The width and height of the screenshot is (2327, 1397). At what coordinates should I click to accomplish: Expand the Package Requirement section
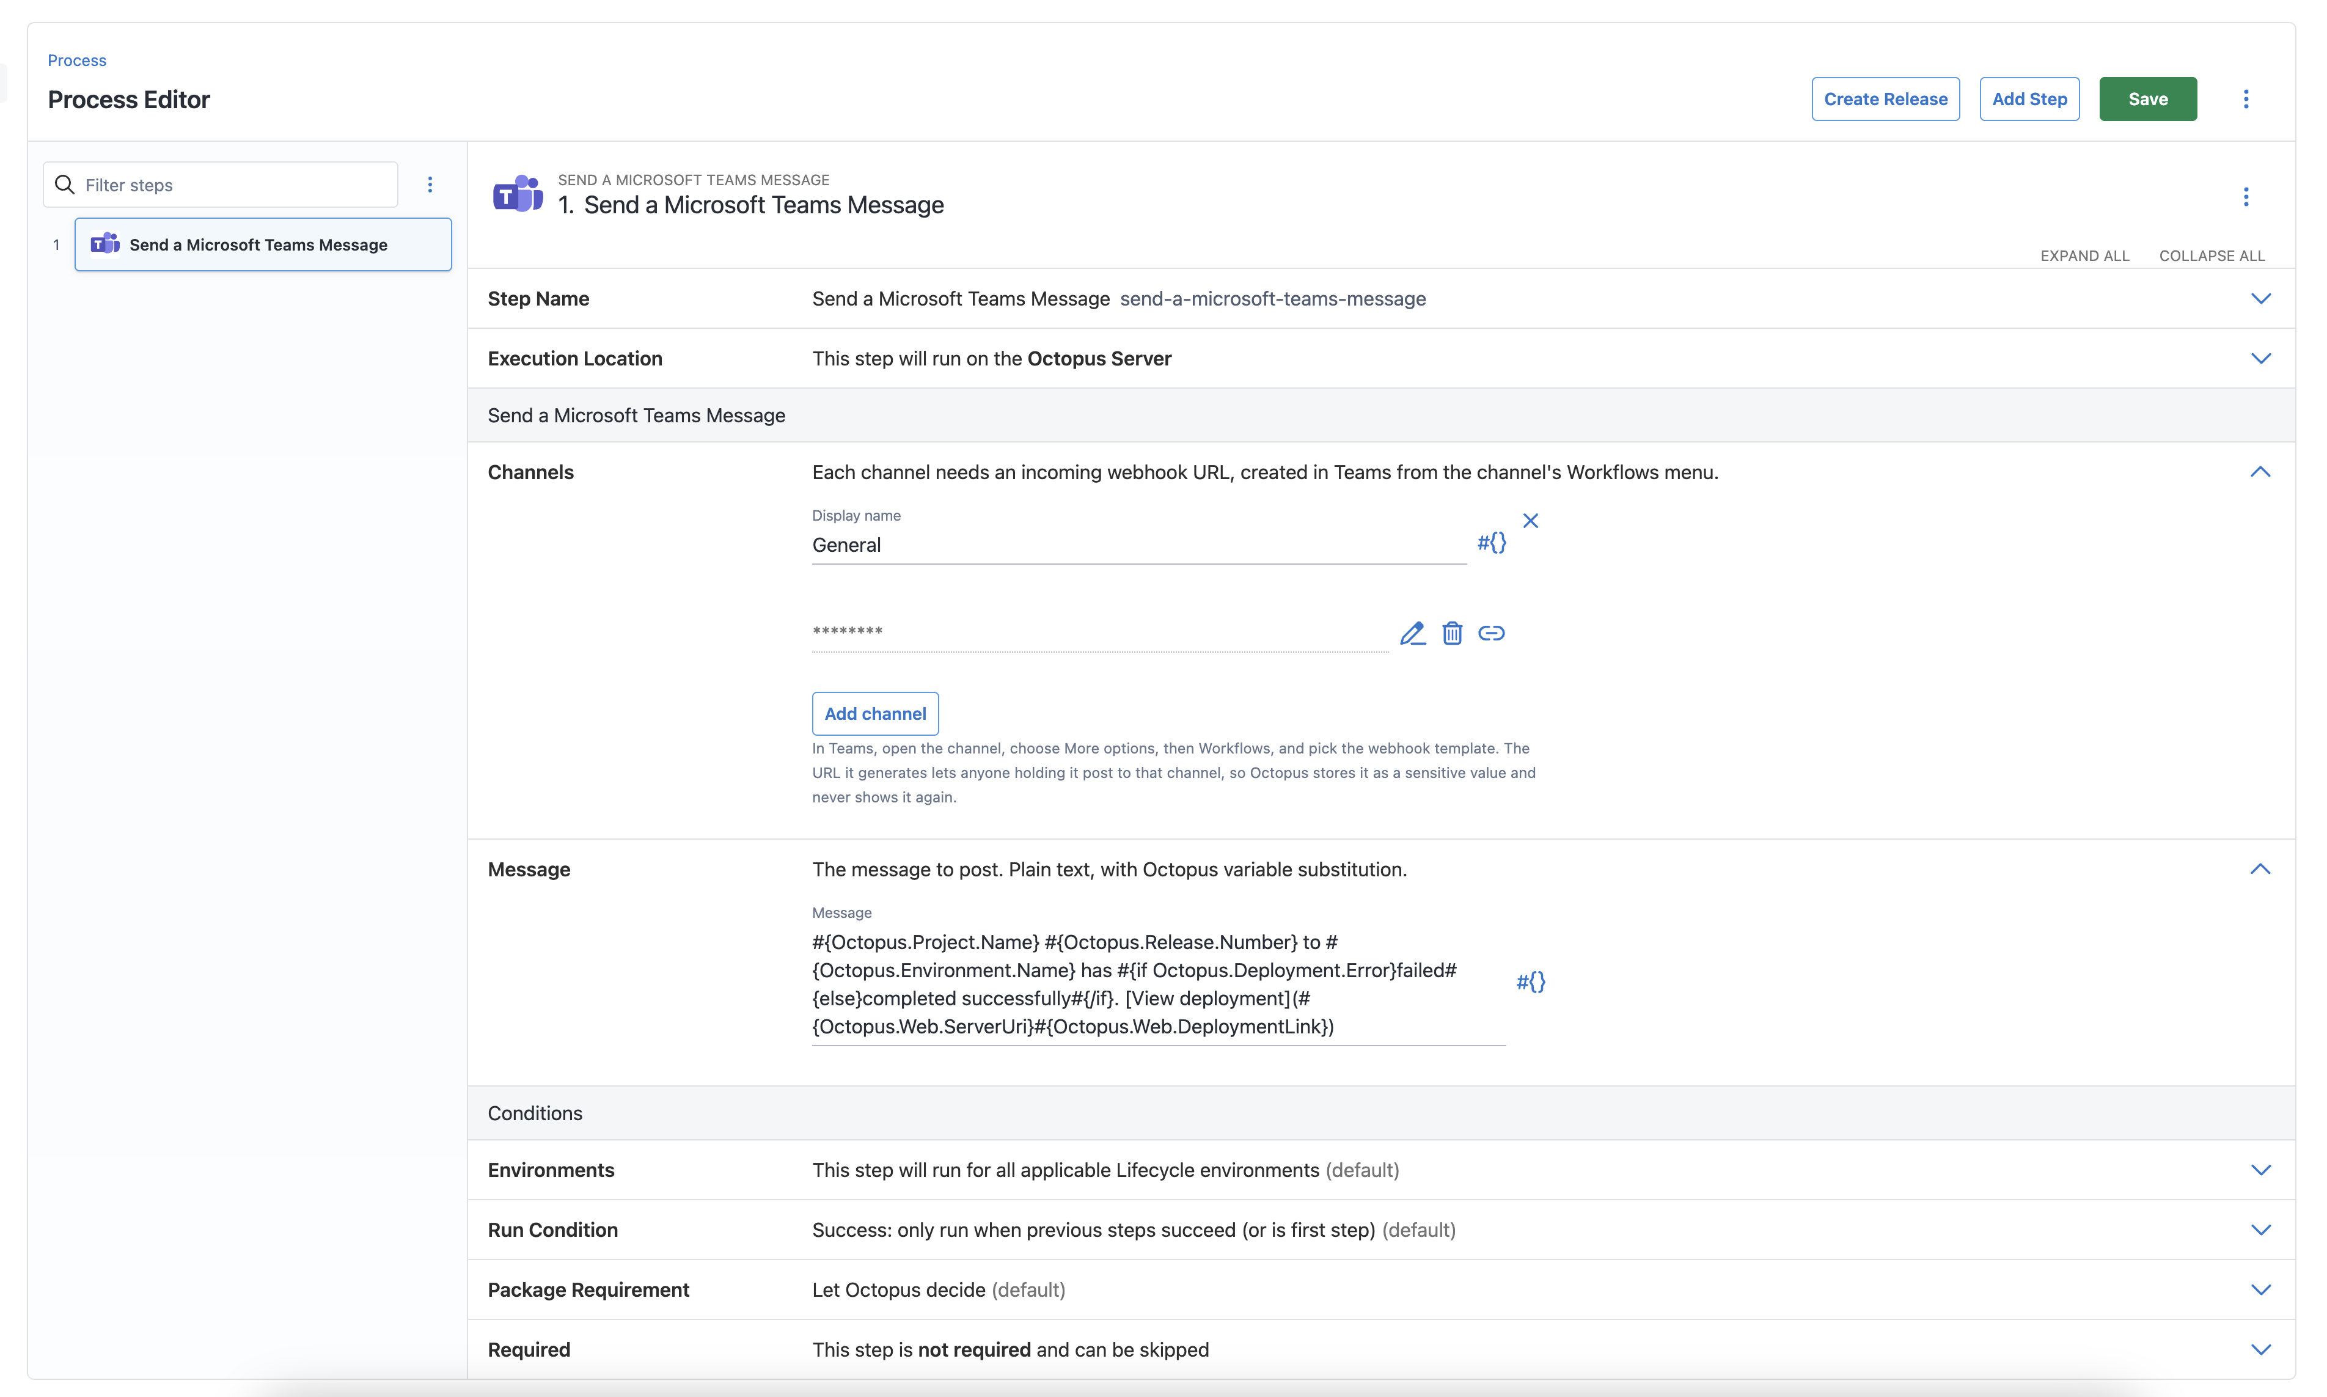(x=2260, y=1289)
